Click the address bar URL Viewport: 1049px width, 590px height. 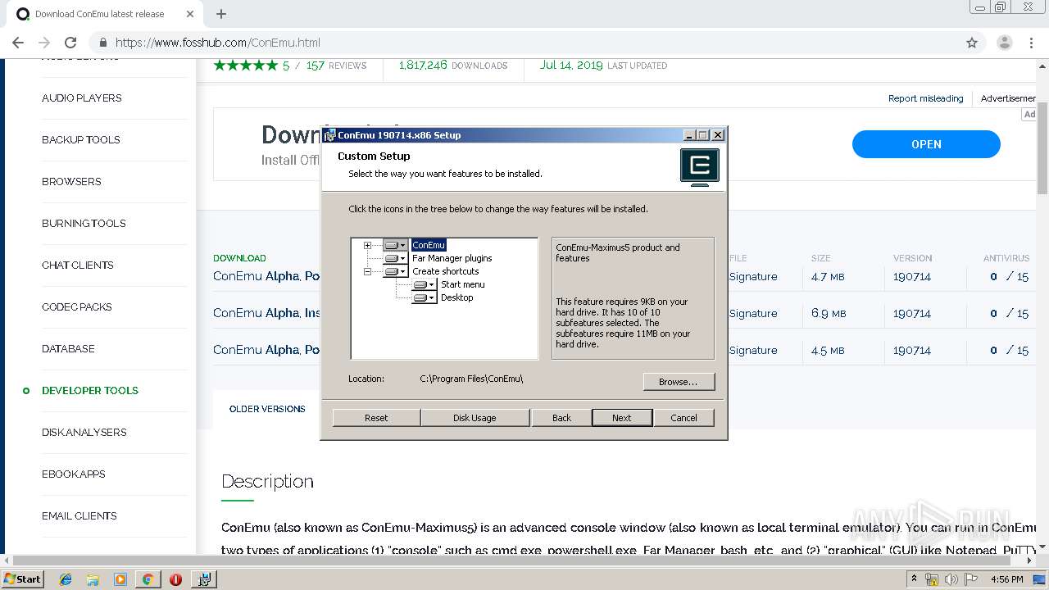pos(218,43)
